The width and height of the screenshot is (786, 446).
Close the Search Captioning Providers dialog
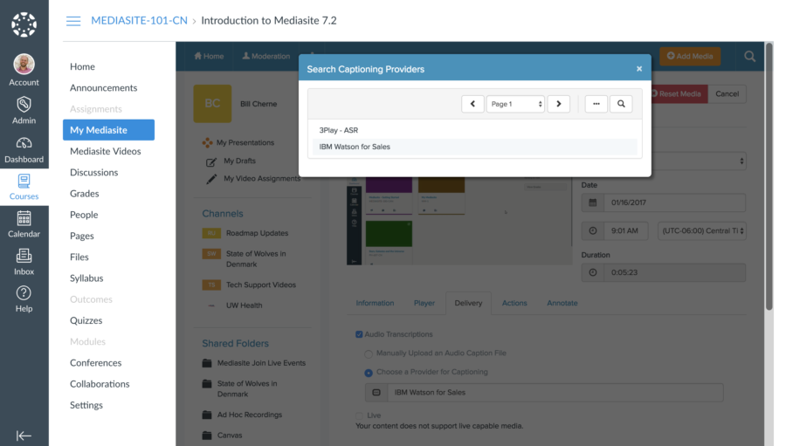coord(639,69)
